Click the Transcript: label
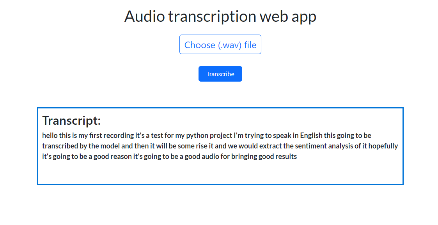 [71, 120]
